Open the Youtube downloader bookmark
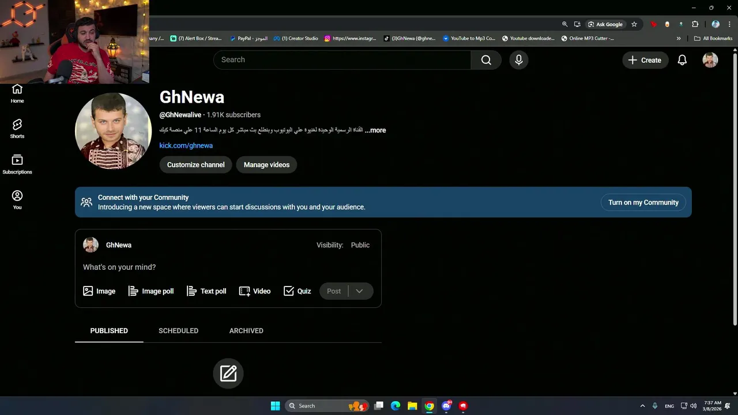 point(528,39)
